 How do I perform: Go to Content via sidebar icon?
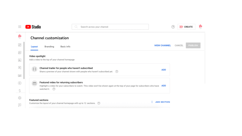[x=20, y=53]
